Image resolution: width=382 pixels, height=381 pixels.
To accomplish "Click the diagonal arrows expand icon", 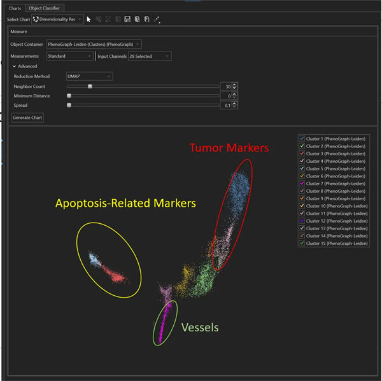I will [x=157, y=19].
